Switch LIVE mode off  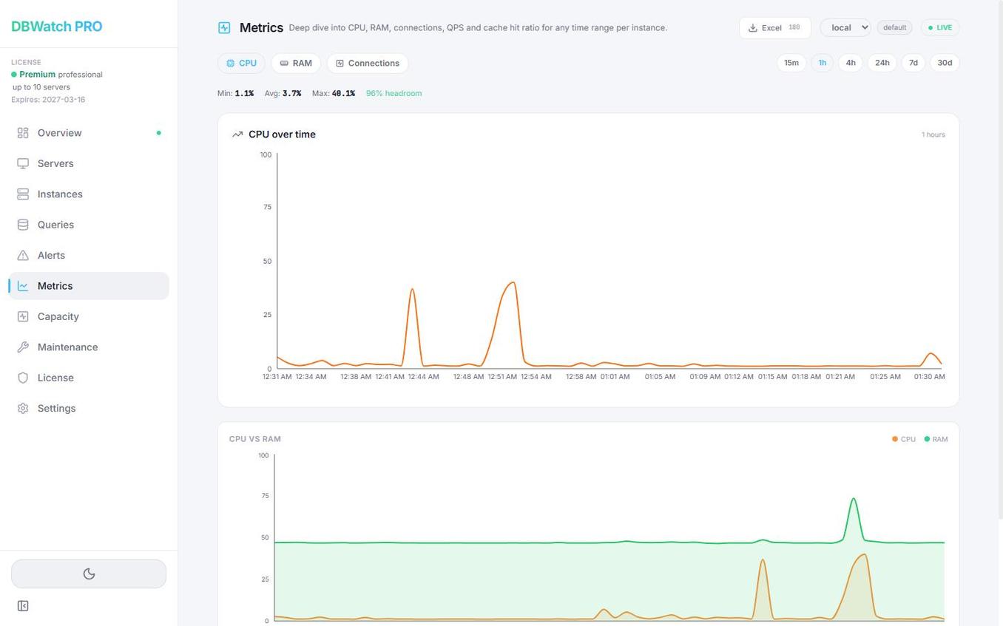(x=939, y=27)
